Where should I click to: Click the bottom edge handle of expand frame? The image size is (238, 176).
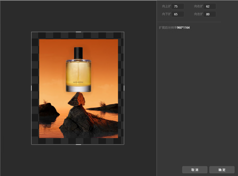click(x=78, y=144)
